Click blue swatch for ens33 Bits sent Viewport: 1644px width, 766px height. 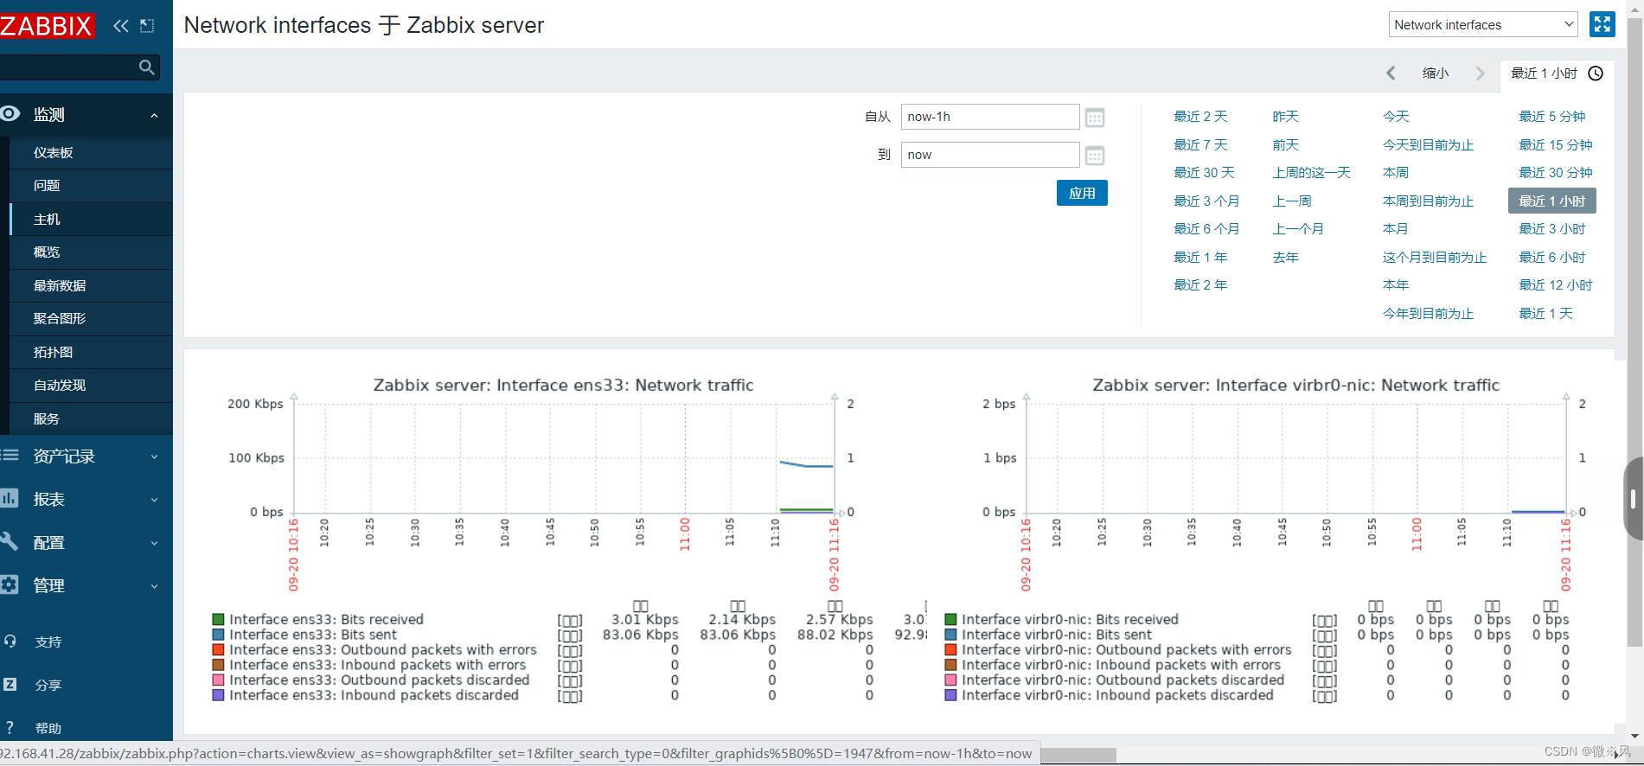218,635
